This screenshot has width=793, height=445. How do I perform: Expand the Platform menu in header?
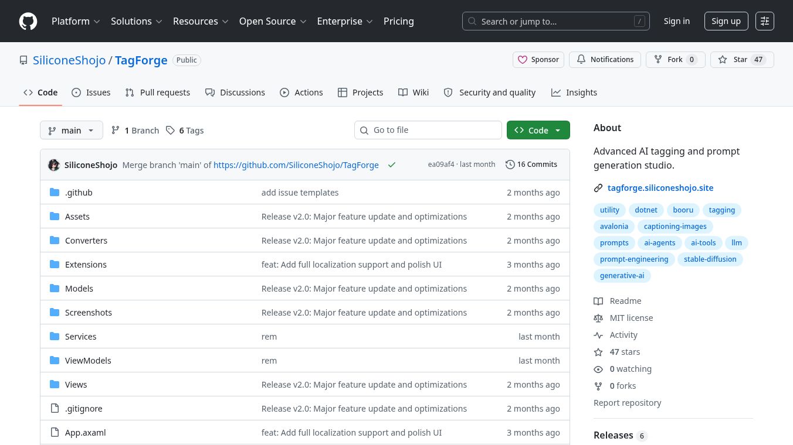click(76, 21)
